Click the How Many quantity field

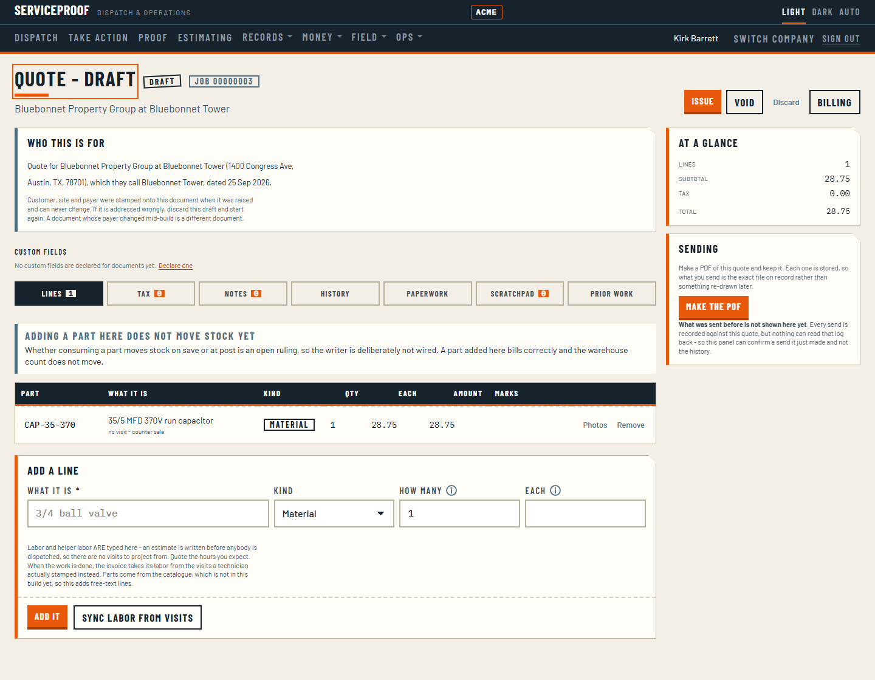click(459, 513)
